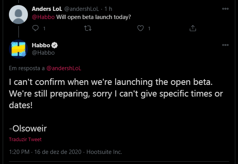Click Traduzir Tweet to translate

(x=25, y=140)
